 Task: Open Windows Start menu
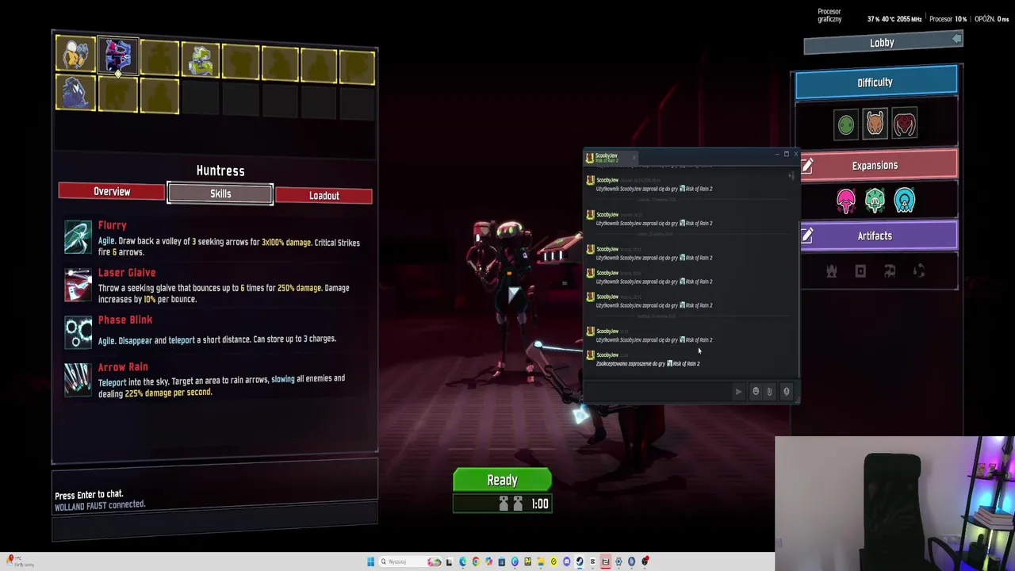pos(370,562)
